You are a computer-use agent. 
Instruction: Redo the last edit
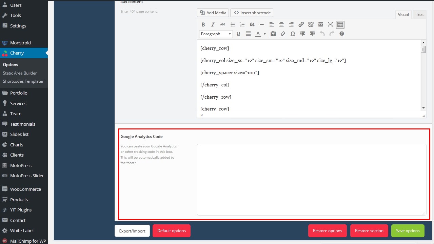332,34
